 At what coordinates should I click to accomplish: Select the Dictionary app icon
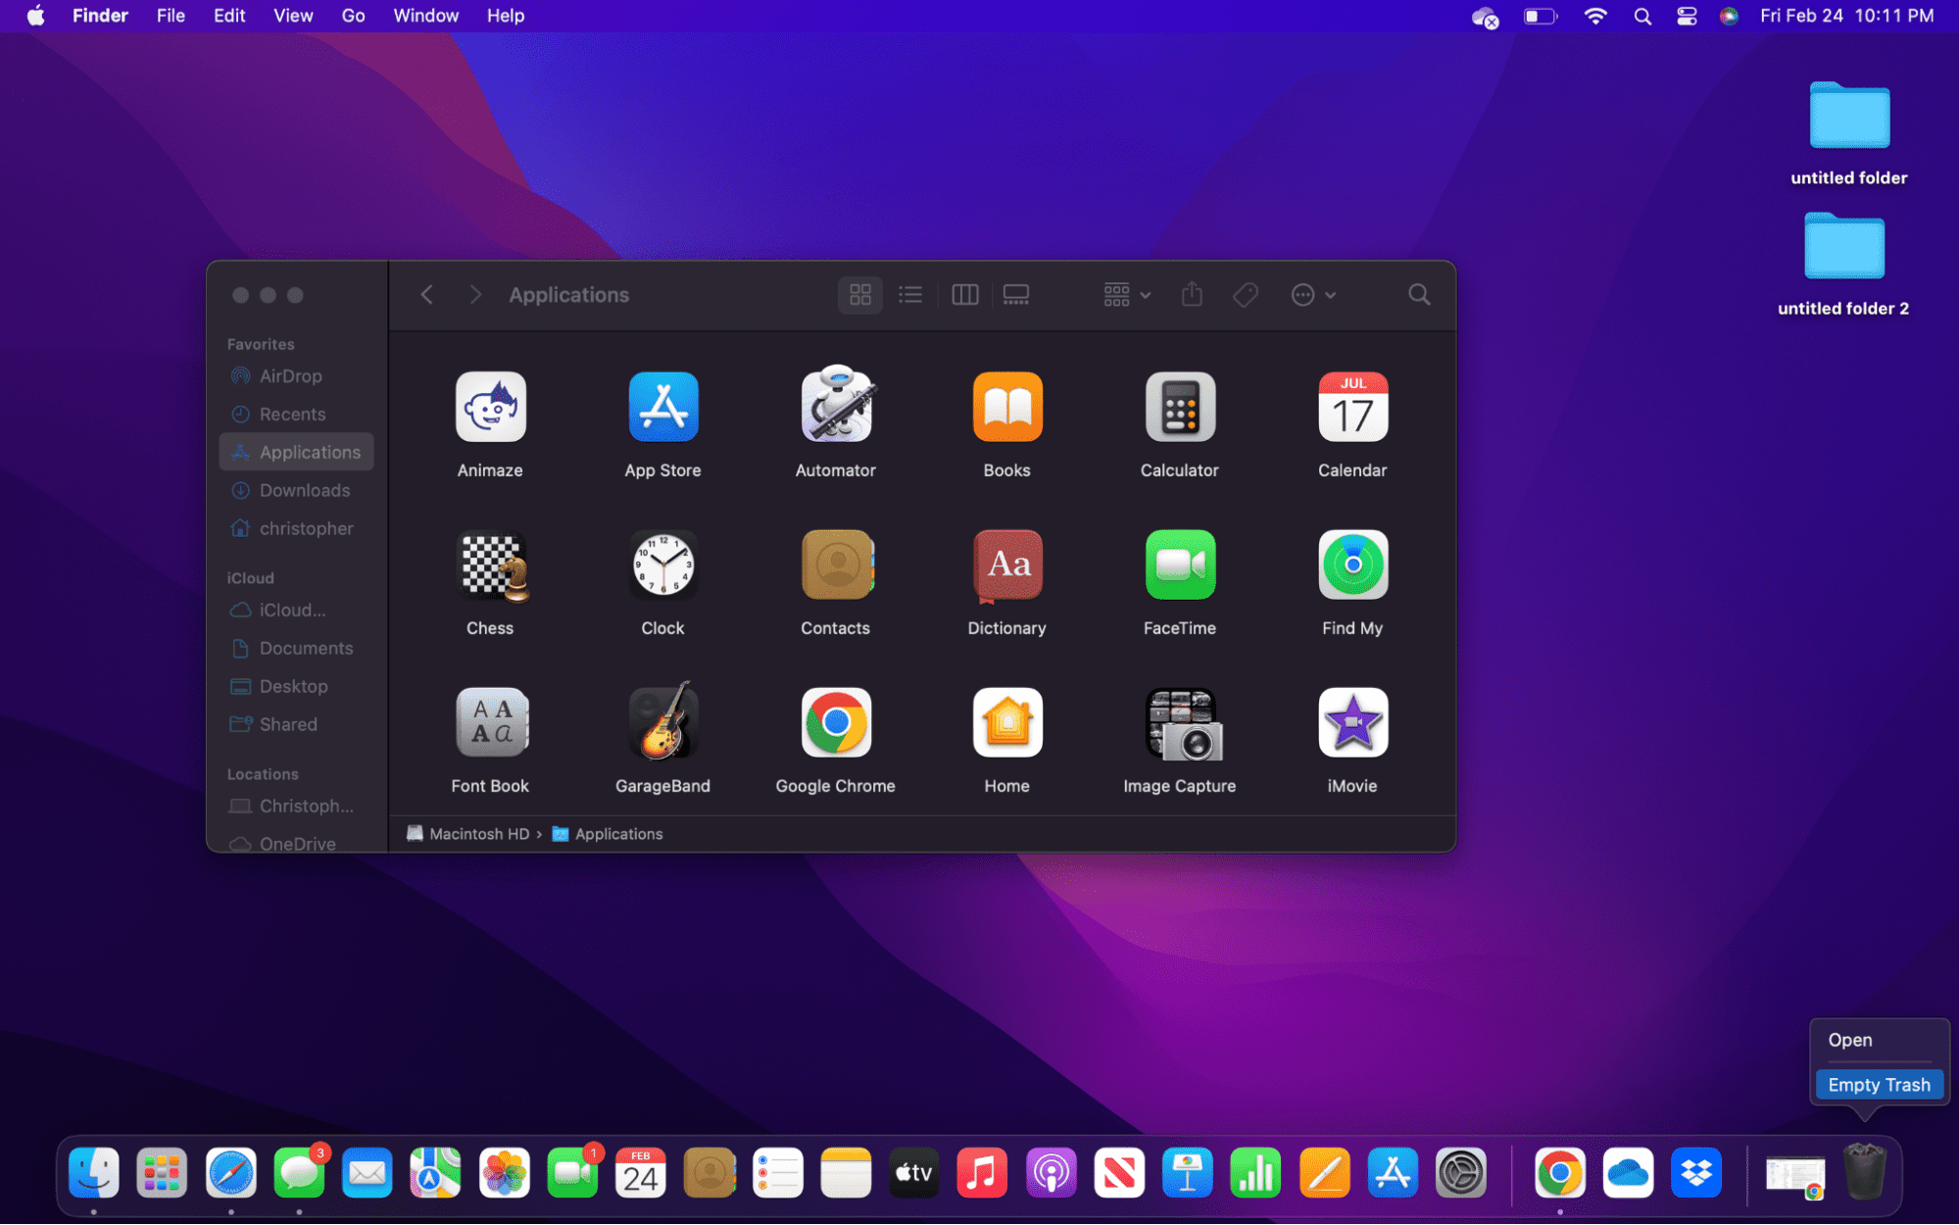click(x=1007, y=564)
